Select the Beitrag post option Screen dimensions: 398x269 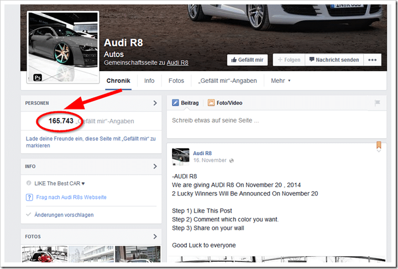click(x=185, y=103)
